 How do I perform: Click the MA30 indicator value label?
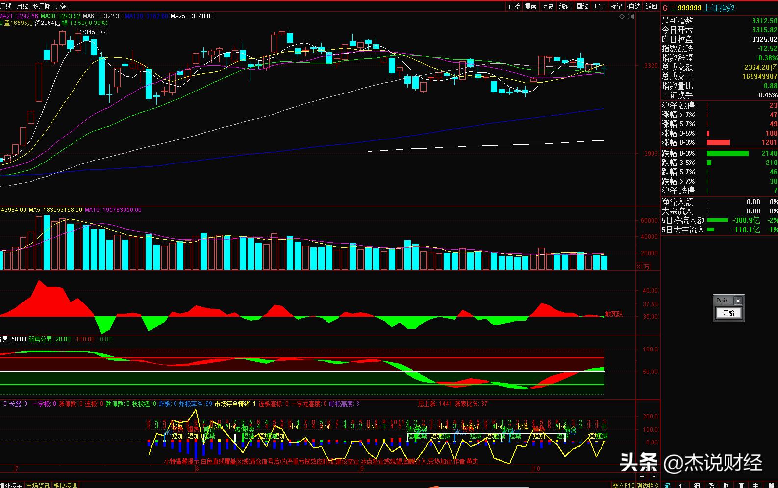click(x=61, y=16)
